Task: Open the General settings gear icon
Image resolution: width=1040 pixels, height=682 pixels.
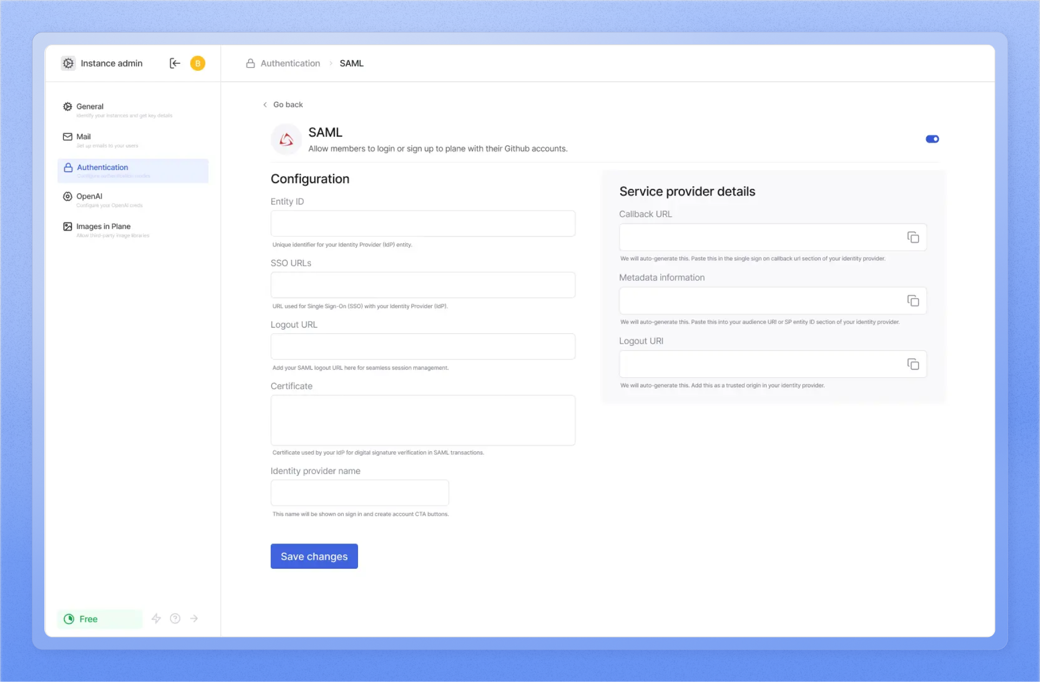Action: [67, 106]
